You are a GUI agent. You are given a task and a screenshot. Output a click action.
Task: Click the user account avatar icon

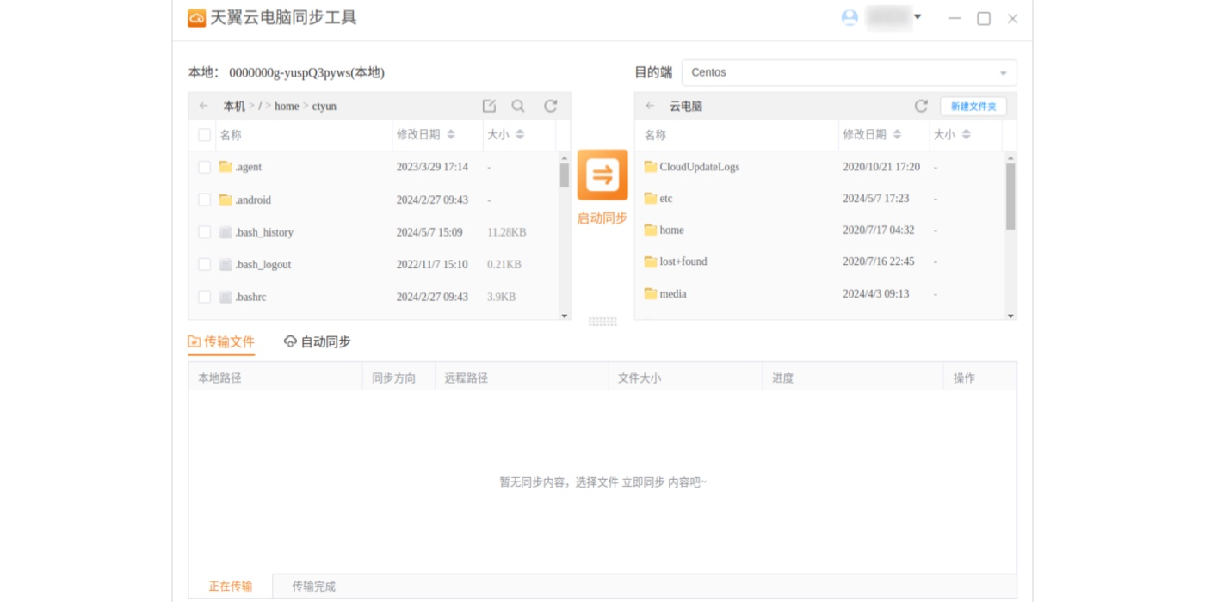850,18
